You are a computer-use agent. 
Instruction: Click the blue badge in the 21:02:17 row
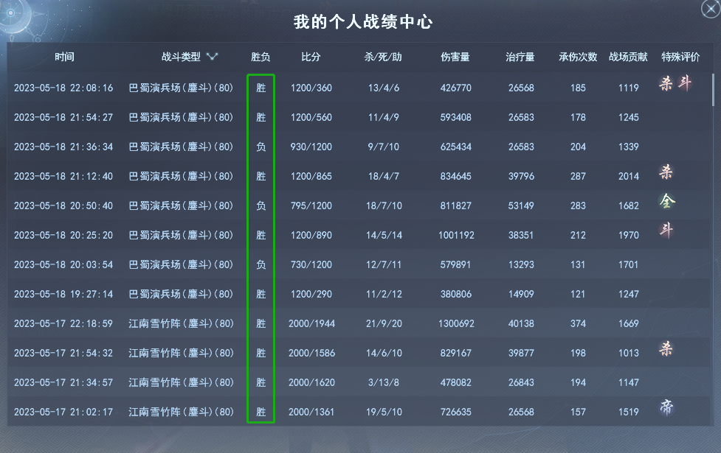coord(666,407)
